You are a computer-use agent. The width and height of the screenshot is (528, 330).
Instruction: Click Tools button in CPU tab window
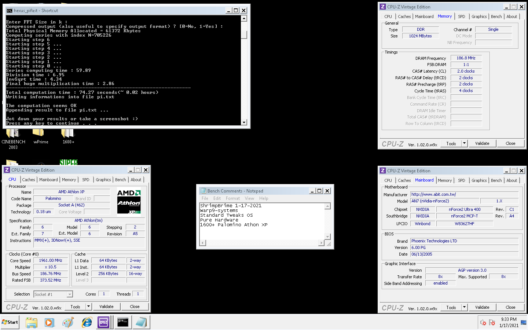point(76,307)
